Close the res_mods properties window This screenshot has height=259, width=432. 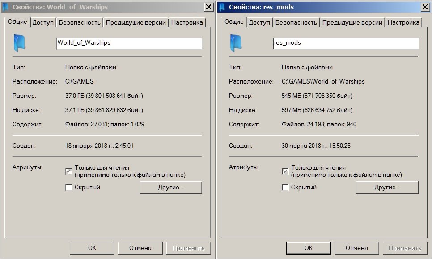(425, 7)
